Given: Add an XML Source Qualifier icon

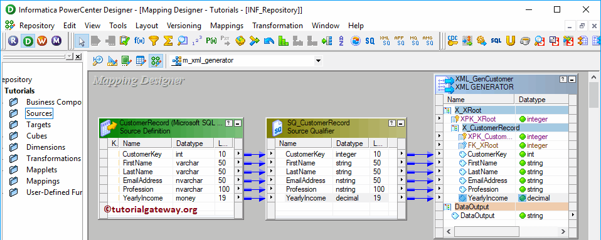Looking at the screenshot, I should [385, 41].
